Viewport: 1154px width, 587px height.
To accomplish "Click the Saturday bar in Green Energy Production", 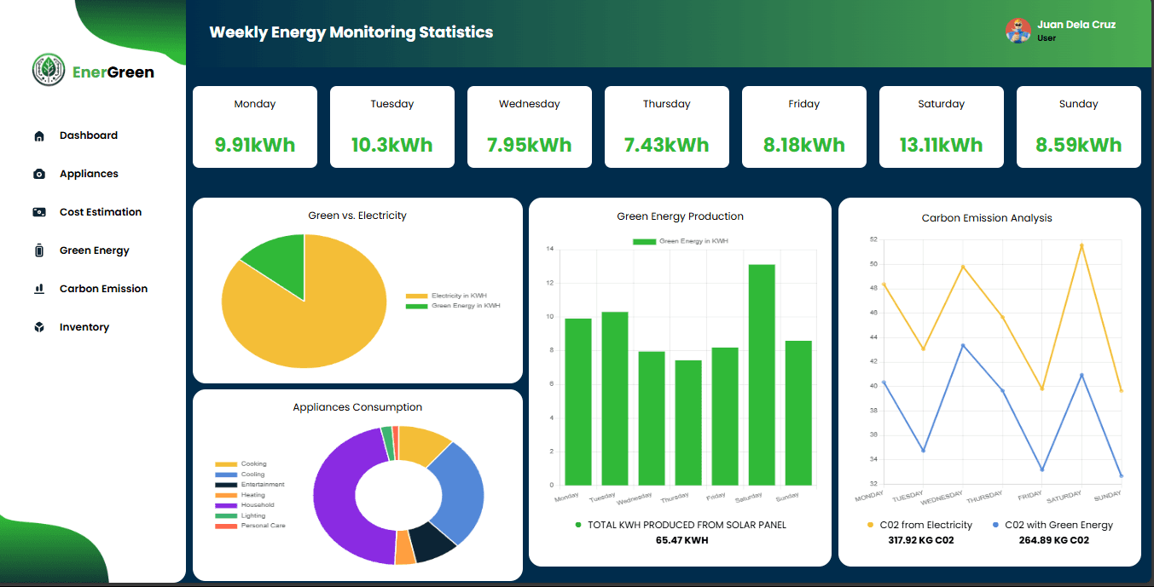I will pos(762,375).
